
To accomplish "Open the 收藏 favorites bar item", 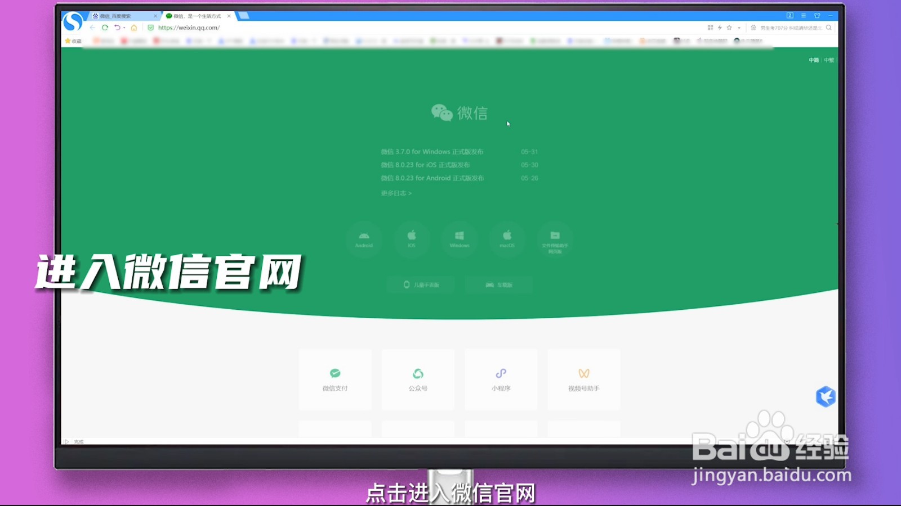I will pos(74,40).
